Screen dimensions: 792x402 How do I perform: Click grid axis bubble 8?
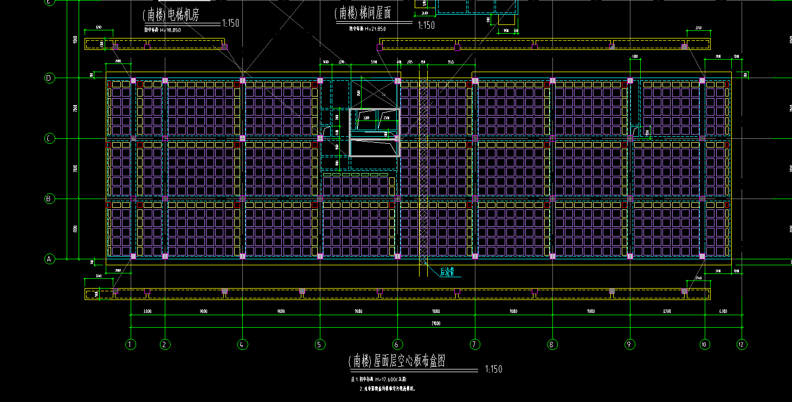pos(552,344)
